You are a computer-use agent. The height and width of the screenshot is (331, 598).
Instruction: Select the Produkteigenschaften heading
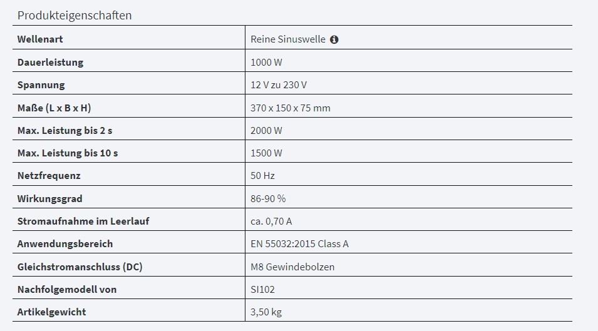click(75, 15)
